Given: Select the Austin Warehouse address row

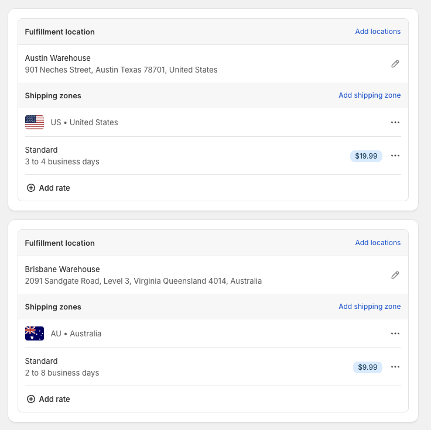Looking at the screenshot, I should point(213,64).
